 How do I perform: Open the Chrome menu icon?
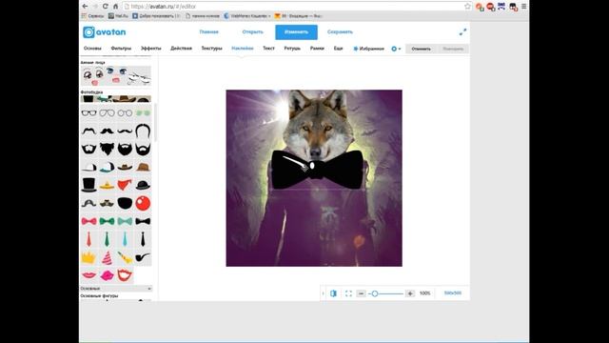pos(524,7)
